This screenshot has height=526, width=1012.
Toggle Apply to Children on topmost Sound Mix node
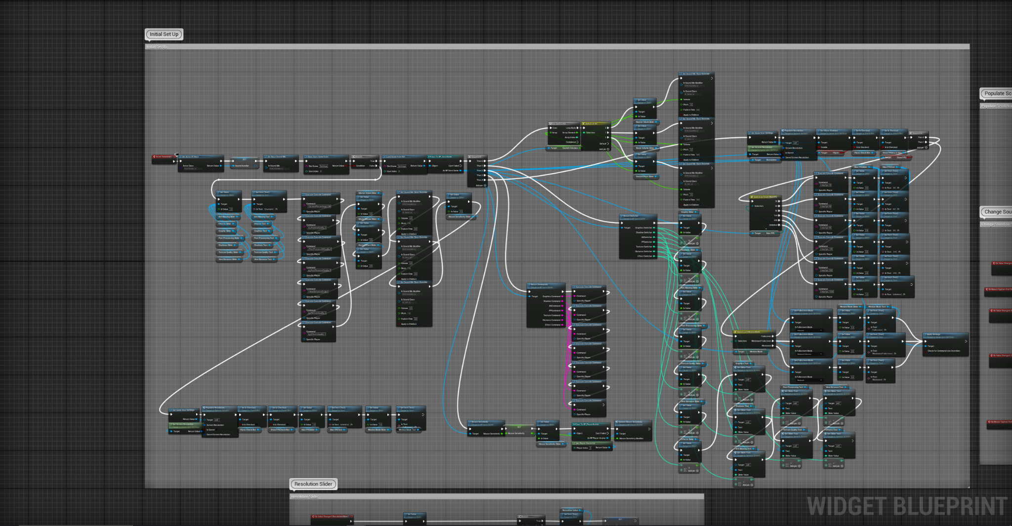pyautogui.click(x=701, y=115)
